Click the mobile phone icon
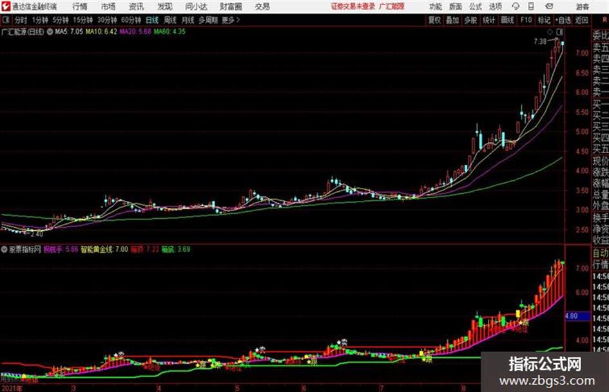 531,6
